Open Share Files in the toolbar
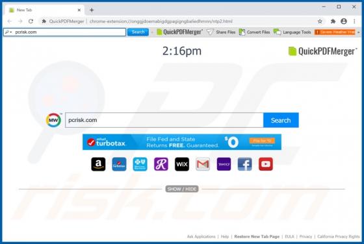364x244 pixels. [221, 32]
